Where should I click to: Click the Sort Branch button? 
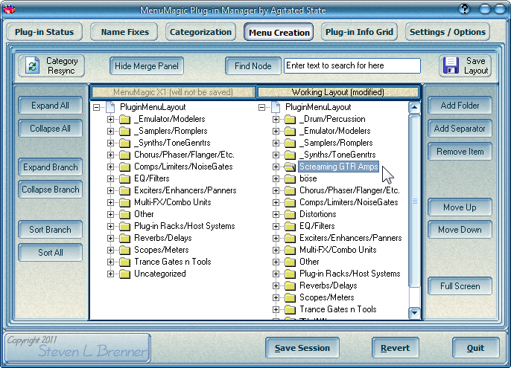tap(50, 230)
